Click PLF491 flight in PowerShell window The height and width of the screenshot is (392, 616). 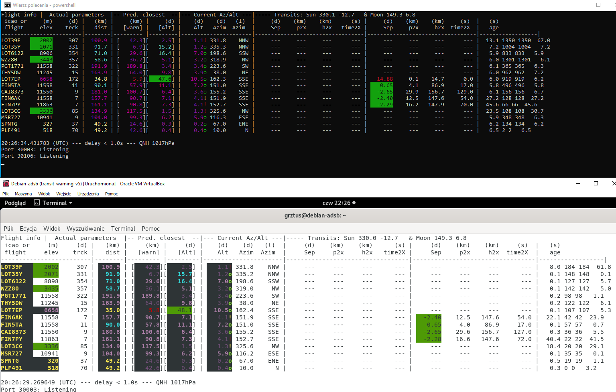[11, 130]
